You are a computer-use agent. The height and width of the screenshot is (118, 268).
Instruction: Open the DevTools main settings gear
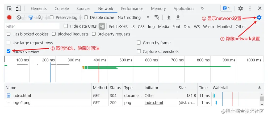tap(240, 8)
